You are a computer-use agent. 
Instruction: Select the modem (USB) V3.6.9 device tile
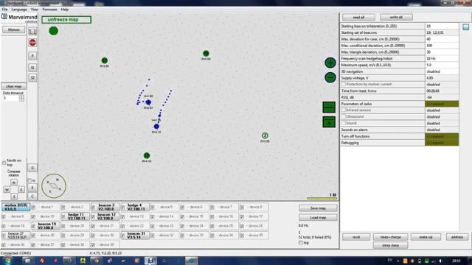pyautogui.click(x=15, y=207)
